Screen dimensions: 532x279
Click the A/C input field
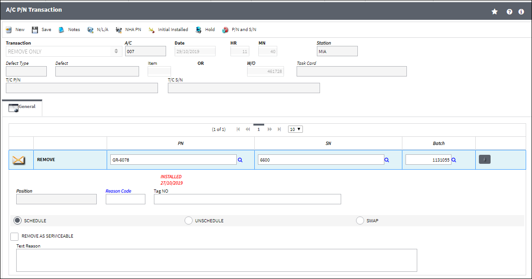click(x=145, y=51)
